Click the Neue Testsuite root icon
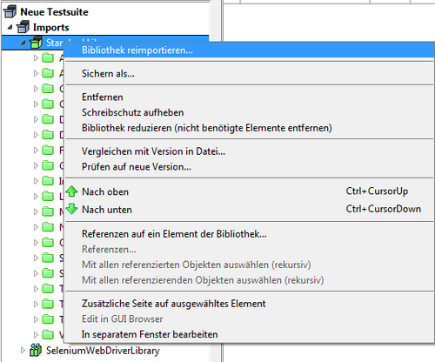This screenshot has width=435, height=362. tap(10, 12)
